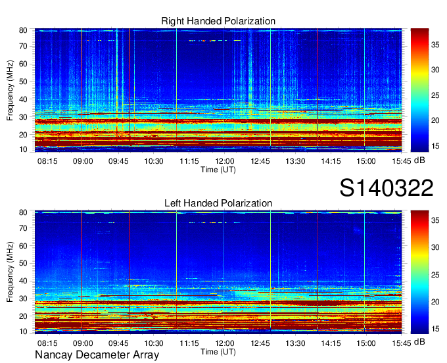
Task: Click the 'Nancay Decameter Array' caption
Action: 97,354
